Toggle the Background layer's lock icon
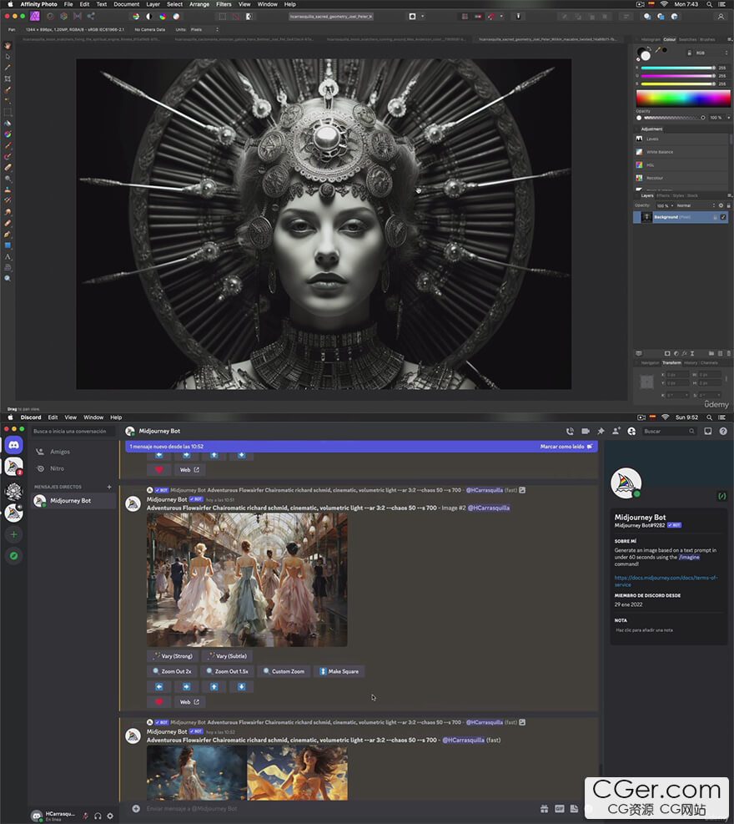The image size is (734, 824). [x=715, y=217]
